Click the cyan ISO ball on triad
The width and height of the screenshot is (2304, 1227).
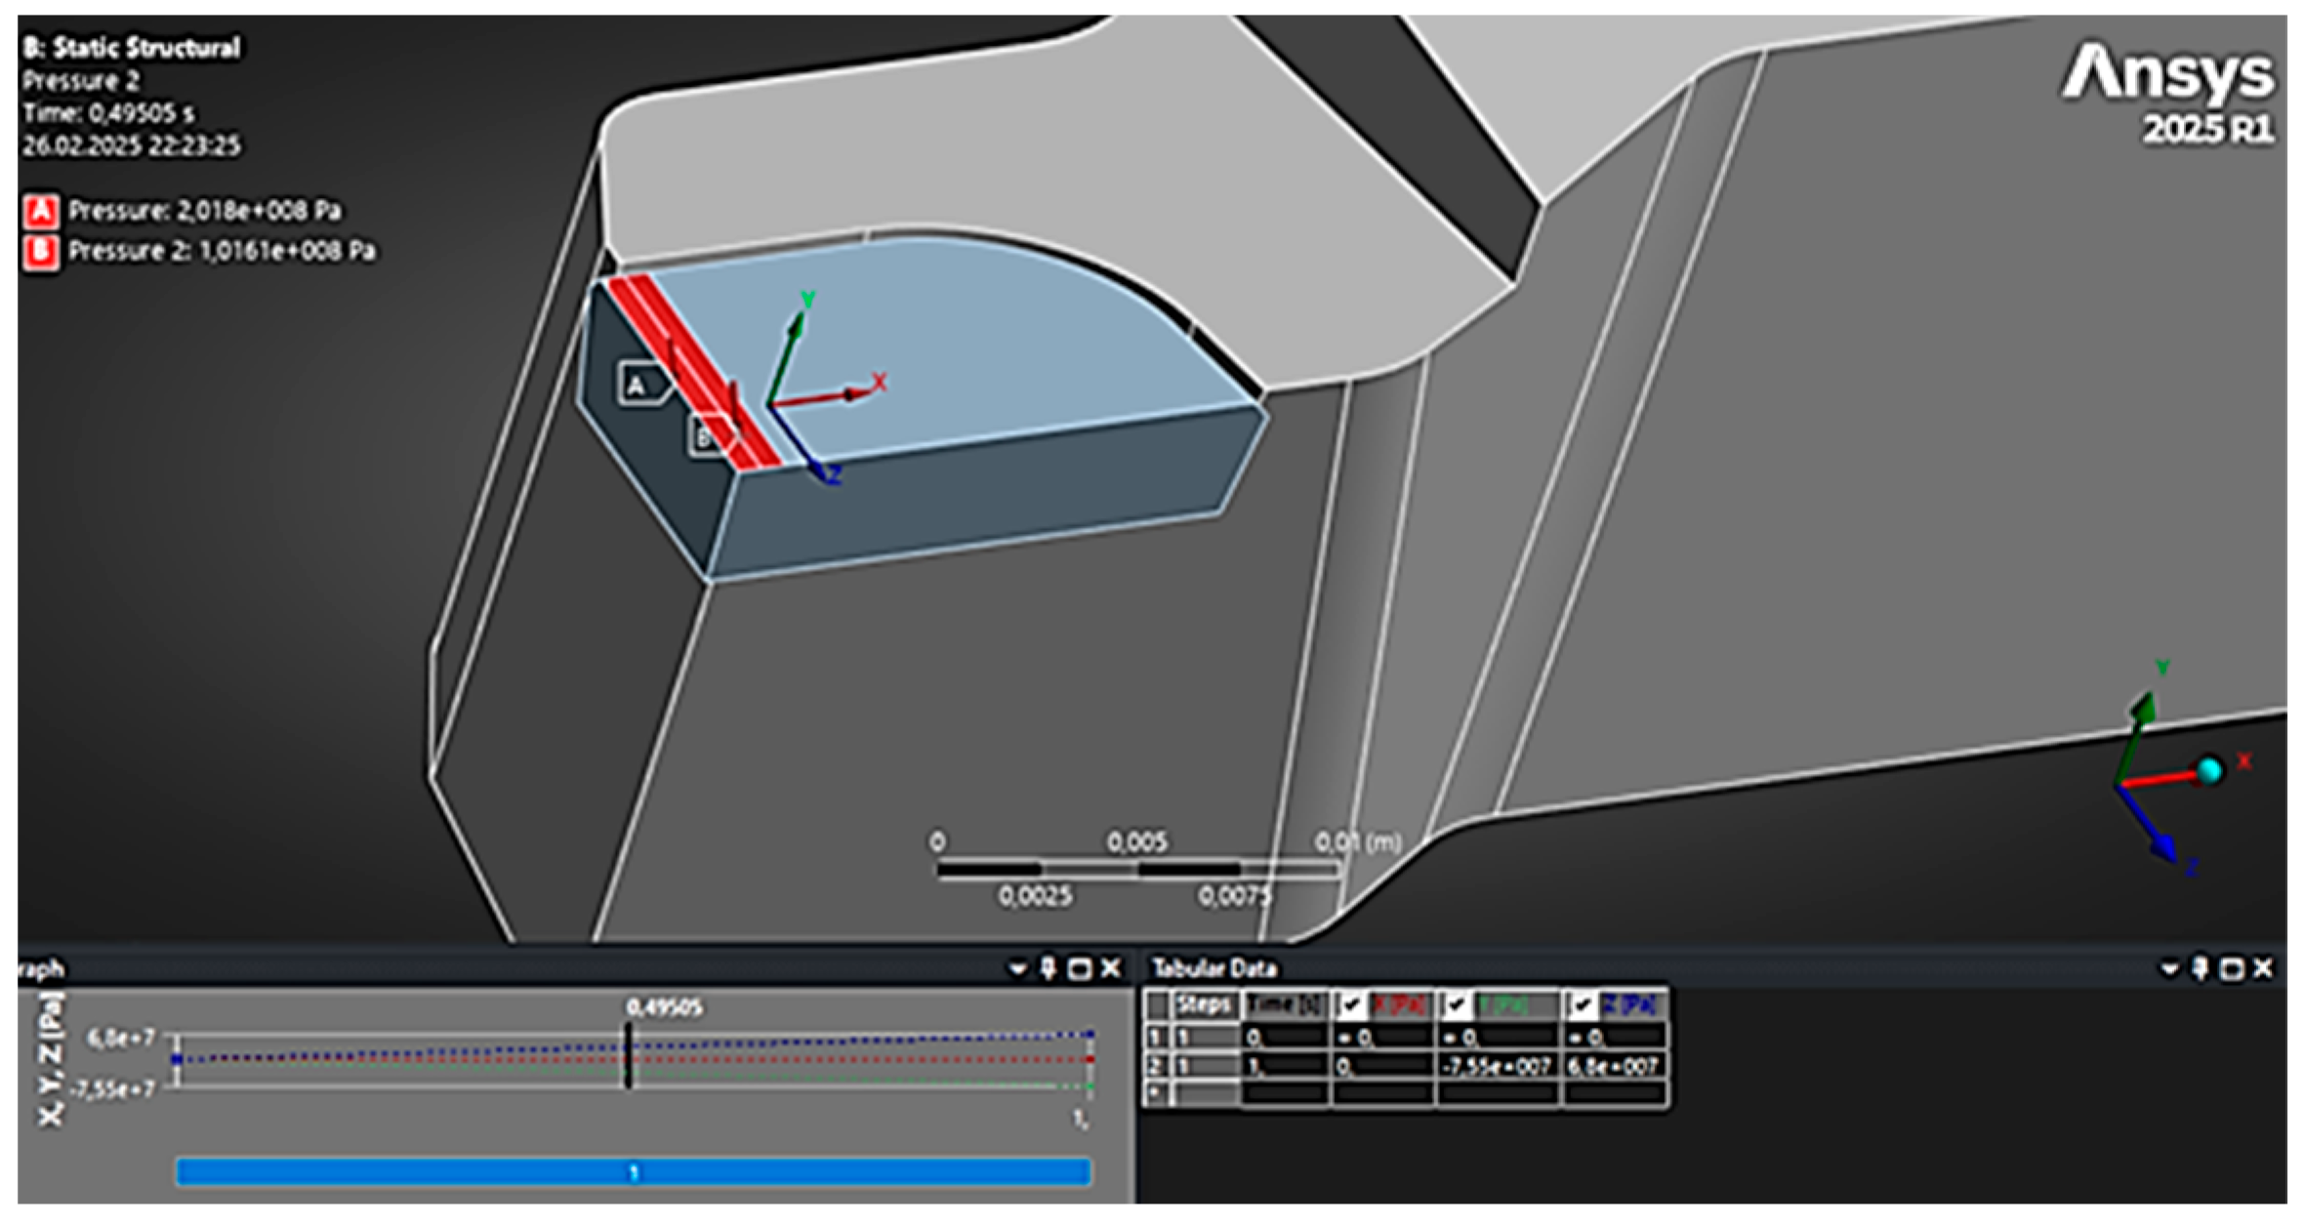point(2209,771)
